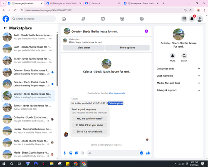Screen dimensions: 208x167
Task: Expand Customize chat section
Action: [178, 68]
